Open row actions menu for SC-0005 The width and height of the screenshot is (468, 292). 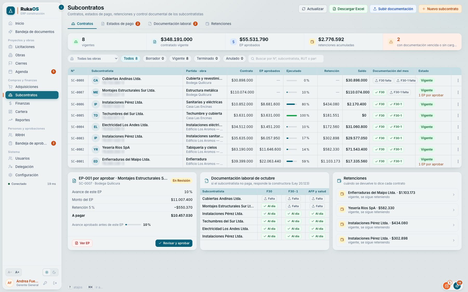coord(458,116)
